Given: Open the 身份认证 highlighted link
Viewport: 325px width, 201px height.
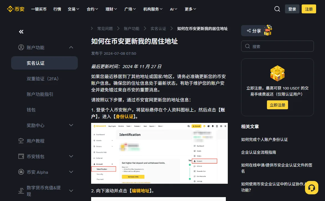Looking at the screenshot, I should (x=124, y=116).
